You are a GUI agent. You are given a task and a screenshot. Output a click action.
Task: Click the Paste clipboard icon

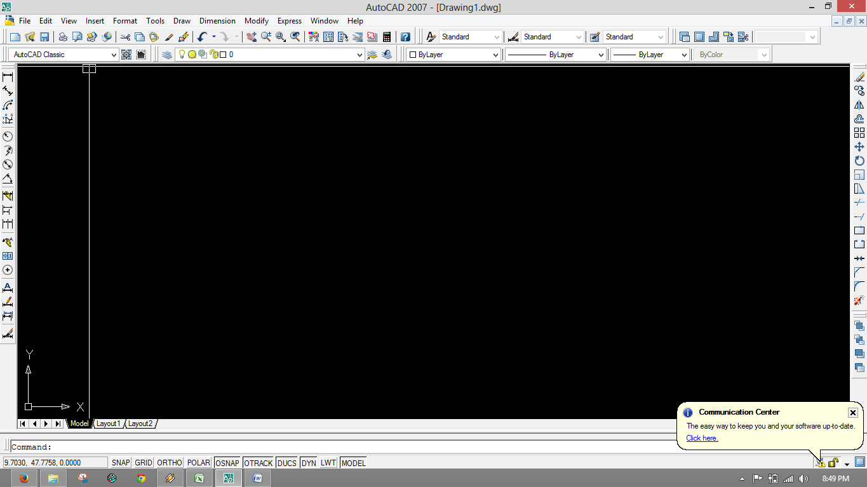154,37
